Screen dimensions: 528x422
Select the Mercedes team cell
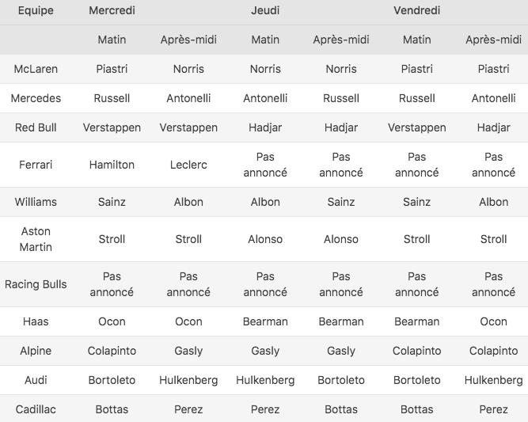[x=36, y=98]
